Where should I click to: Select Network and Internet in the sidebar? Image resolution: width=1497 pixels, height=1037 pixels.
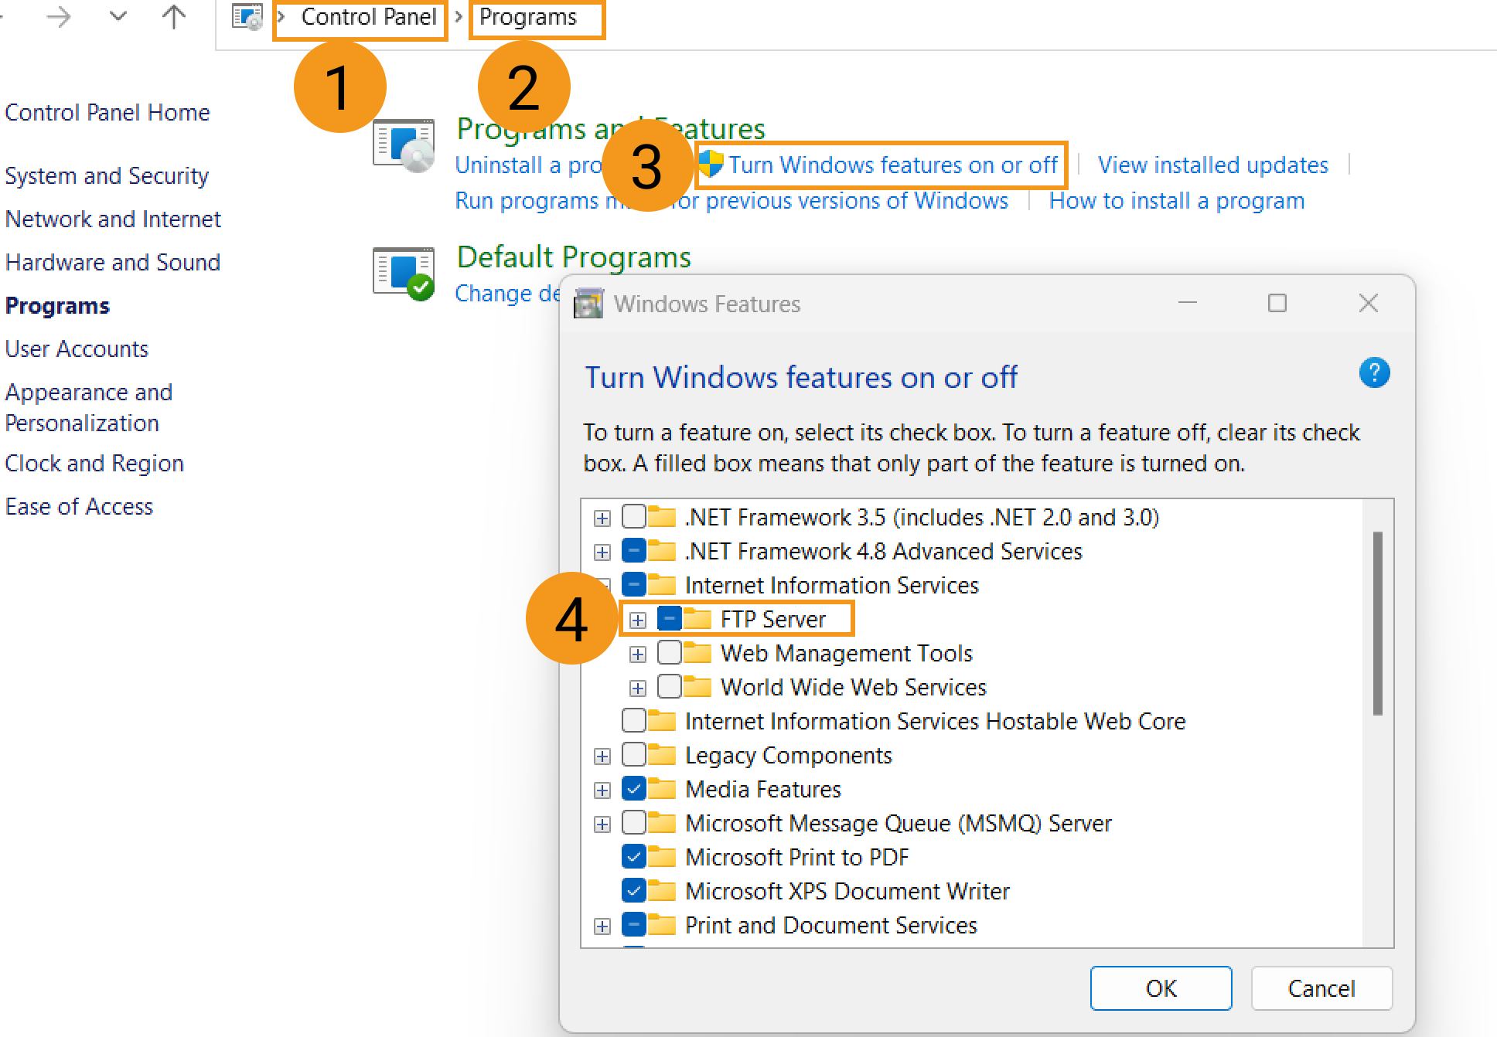tap(113, 219)
